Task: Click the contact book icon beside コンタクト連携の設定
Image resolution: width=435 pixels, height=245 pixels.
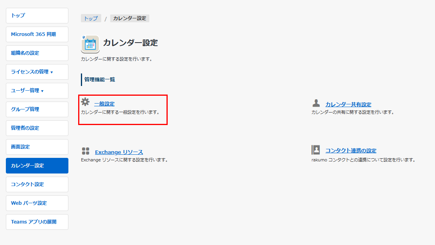Action: pyautogui.click(x=316, y=150)
